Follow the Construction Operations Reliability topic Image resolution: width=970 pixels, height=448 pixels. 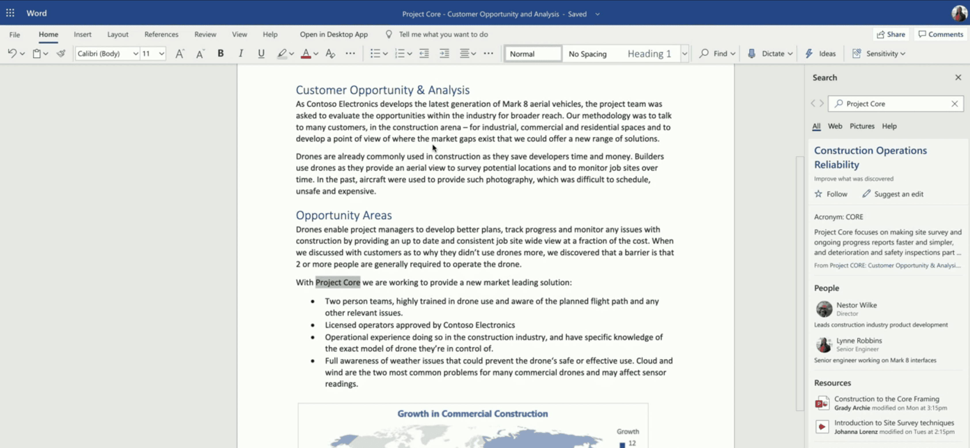[831, 194]
